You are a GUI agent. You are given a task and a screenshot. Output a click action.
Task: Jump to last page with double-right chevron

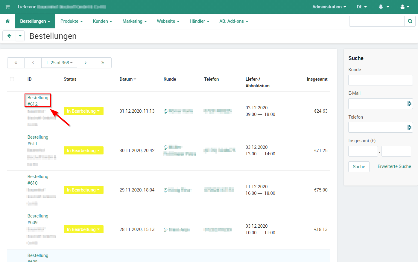(103, 63)
